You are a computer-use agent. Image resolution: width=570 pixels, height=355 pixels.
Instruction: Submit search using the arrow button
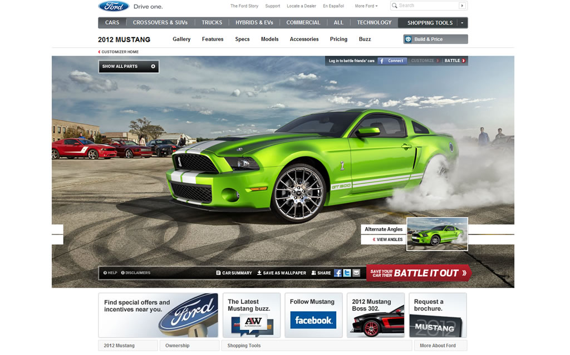pos(462,6)
